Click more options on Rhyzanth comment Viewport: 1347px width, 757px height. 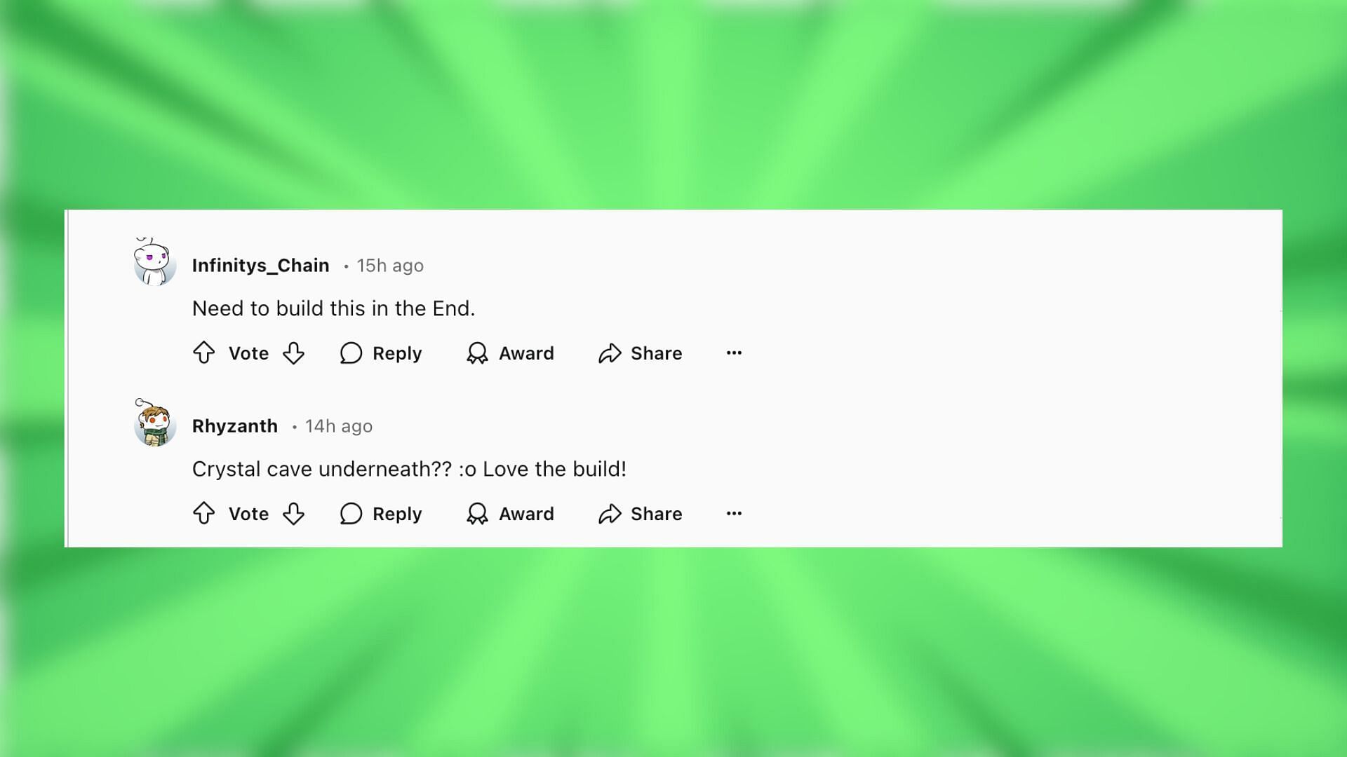point(735,513)
